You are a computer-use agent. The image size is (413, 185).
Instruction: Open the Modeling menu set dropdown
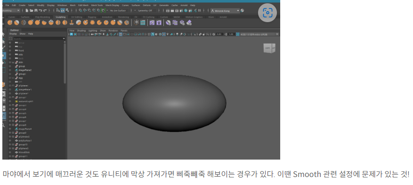point(11,10)
